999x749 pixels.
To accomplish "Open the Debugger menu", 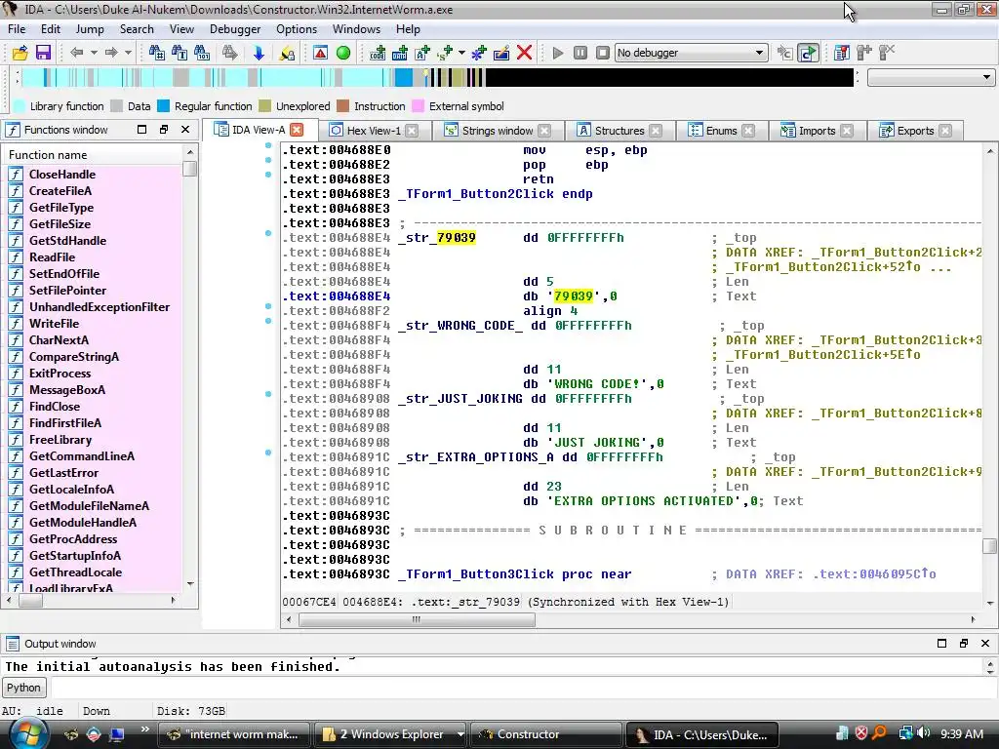I will [235, 29].
